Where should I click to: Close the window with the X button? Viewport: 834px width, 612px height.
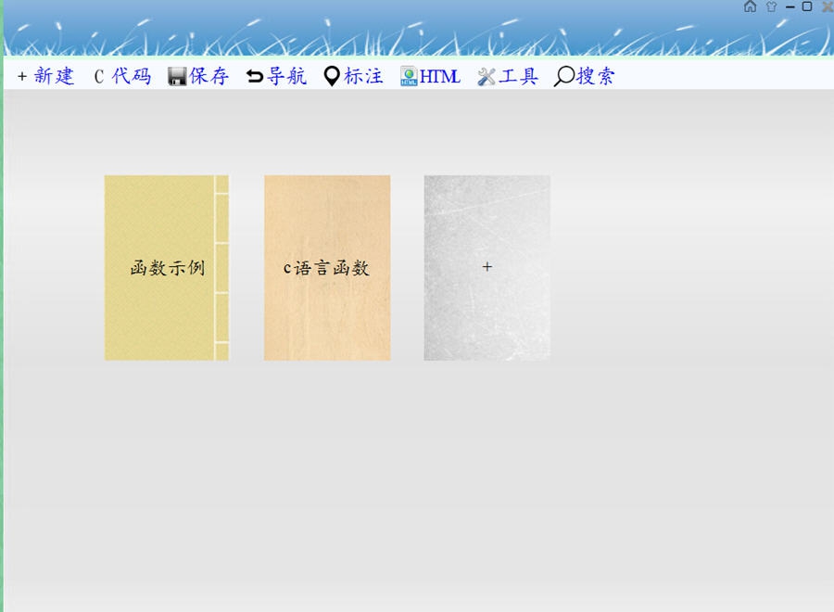(x=828, y=6)
